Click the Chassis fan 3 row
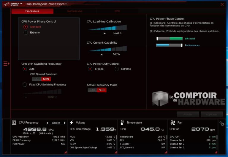Image resolution: width=228 pixels, height=157 pixels. [x=193, y=148]
